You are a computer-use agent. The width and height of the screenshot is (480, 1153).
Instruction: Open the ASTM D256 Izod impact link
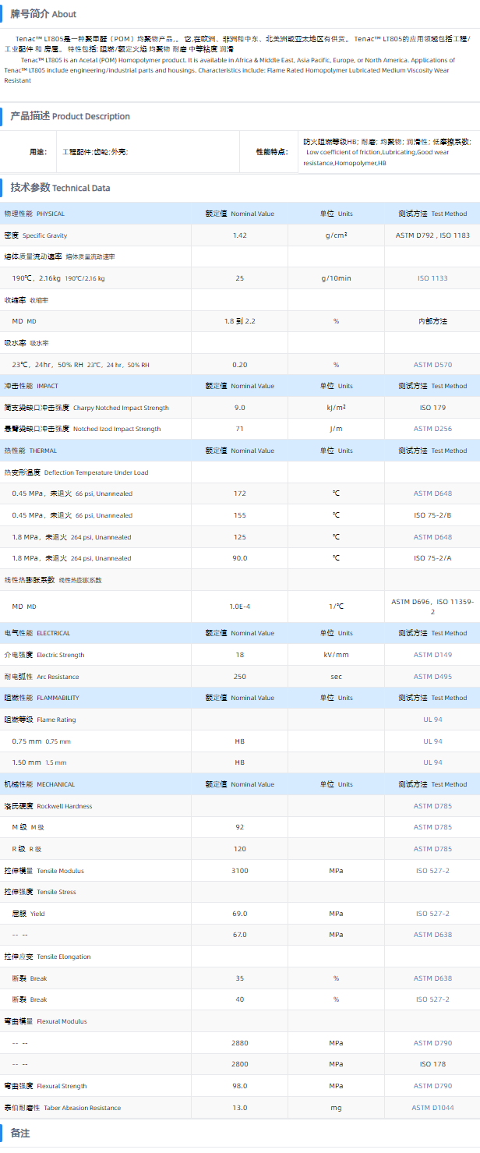click(432, 429)
